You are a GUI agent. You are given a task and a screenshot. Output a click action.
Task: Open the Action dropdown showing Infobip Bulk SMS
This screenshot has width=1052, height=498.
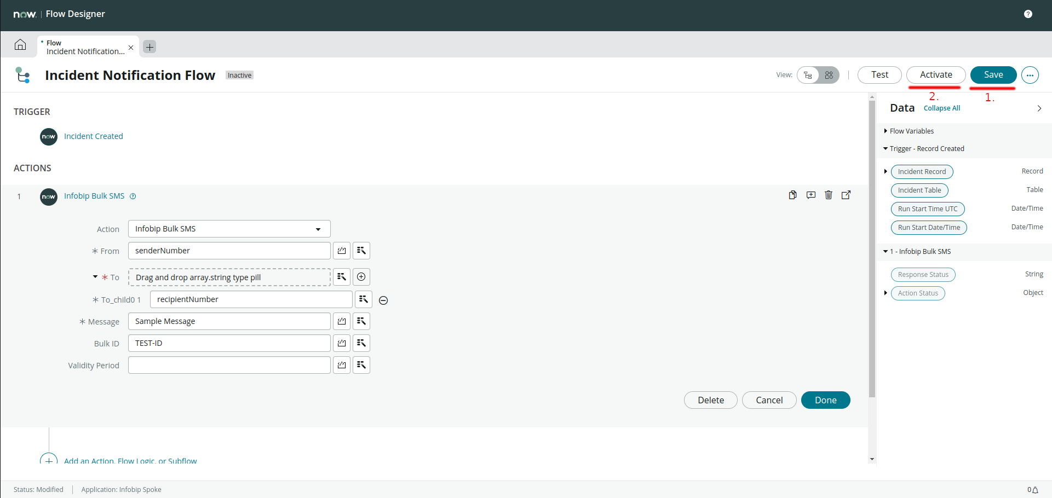point(229,229)
